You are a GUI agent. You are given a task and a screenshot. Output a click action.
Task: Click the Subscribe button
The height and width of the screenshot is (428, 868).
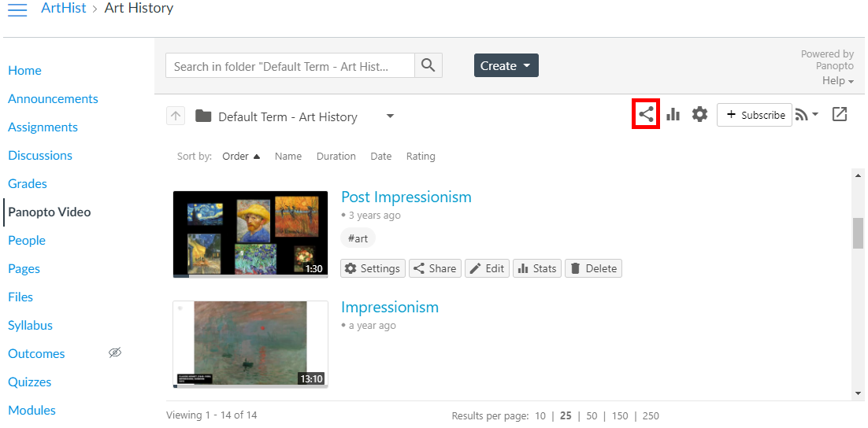point(755,115)
